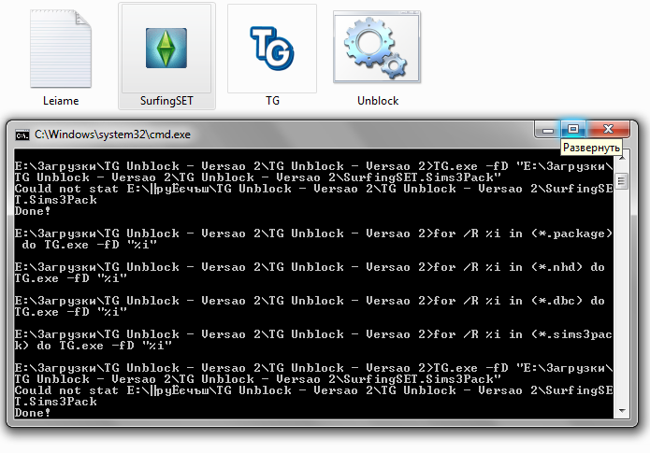Click the last "Done!" line in console
This screenshot has height=453, width=650.
tap(34, 413)
